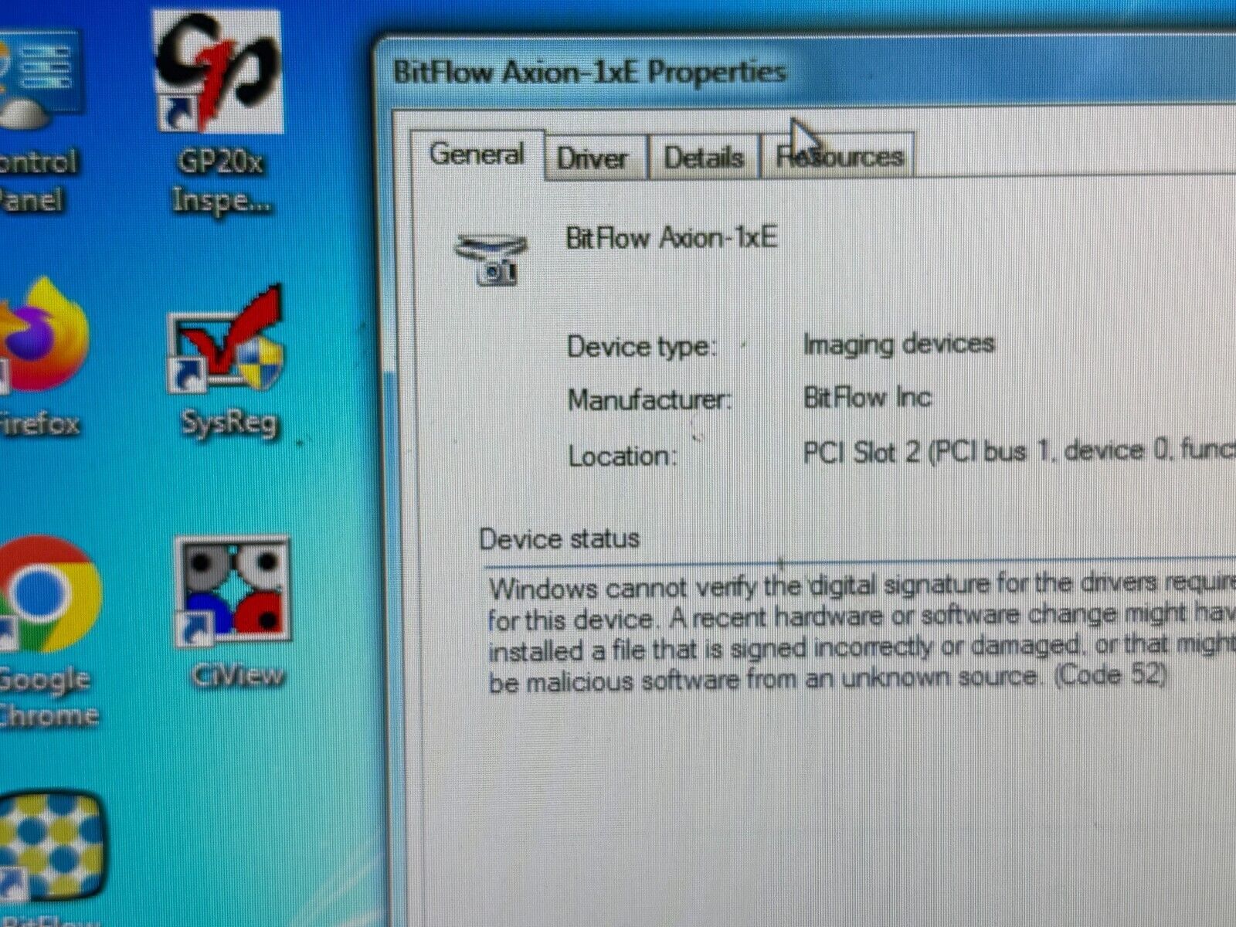Click the 'Device type:' label
Screen dimensions: 1236x927
[642, 346]
